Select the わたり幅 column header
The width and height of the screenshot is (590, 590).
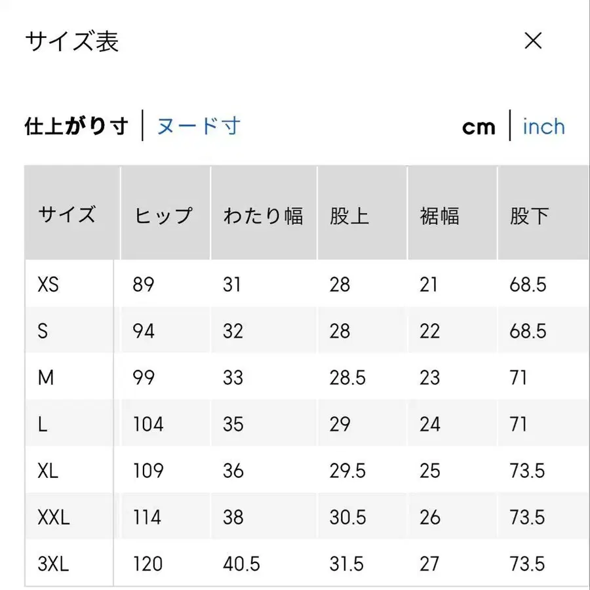coord(264,212)
